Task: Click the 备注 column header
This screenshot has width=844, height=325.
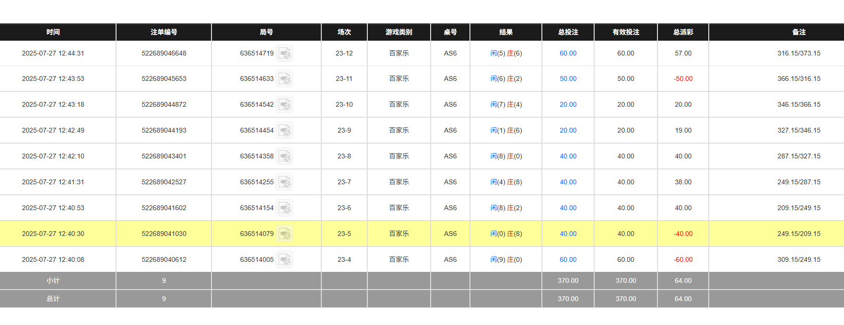Action: pyautogui.click(x=798, y=32)
